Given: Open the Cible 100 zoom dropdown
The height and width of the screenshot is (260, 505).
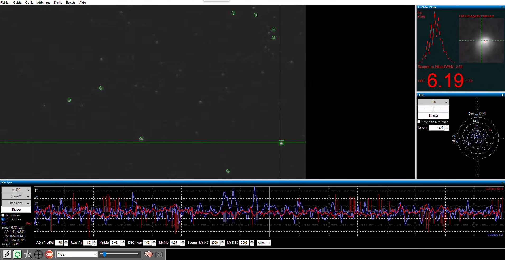Looking at the screenshot, I should click(x=433, y=102).
